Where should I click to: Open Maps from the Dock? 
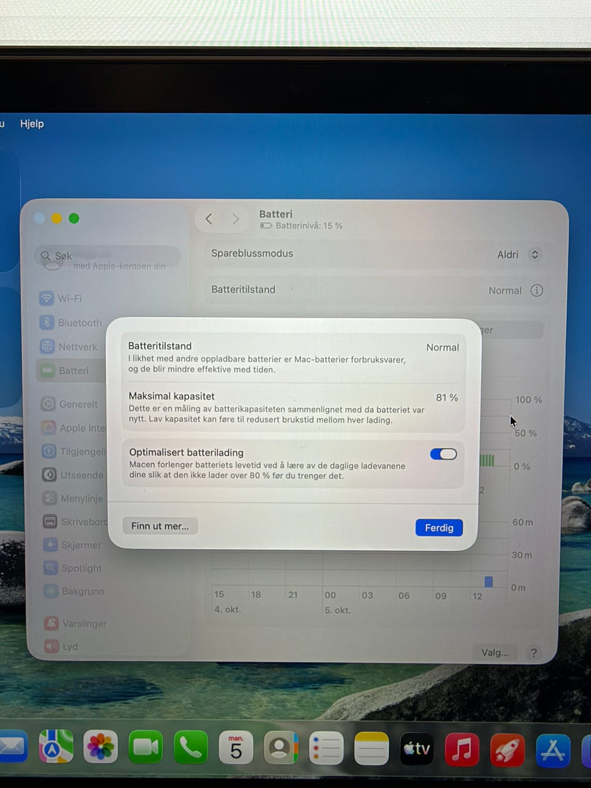point(56,747)
